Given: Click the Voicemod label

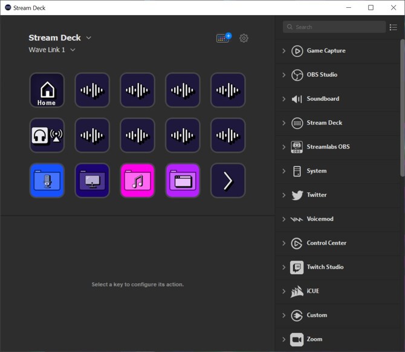Looking at the screenshot, I should 320,219.
